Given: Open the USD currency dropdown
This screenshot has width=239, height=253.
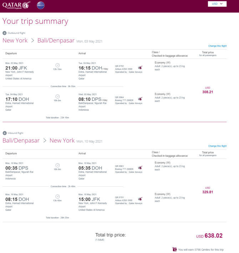Looking at the screenshot, I should click(217, 4).
